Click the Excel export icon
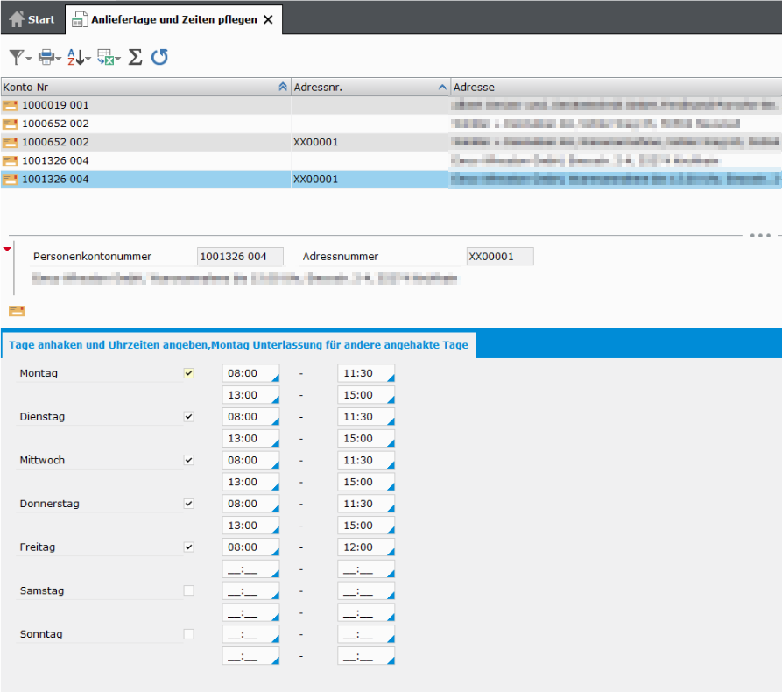This screenshot has height=692, width=782. [106, 57]
